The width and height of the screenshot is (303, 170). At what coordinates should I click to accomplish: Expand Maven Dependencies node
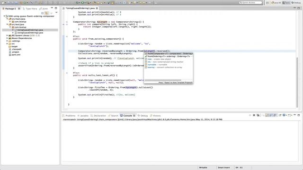coord(7,38)
